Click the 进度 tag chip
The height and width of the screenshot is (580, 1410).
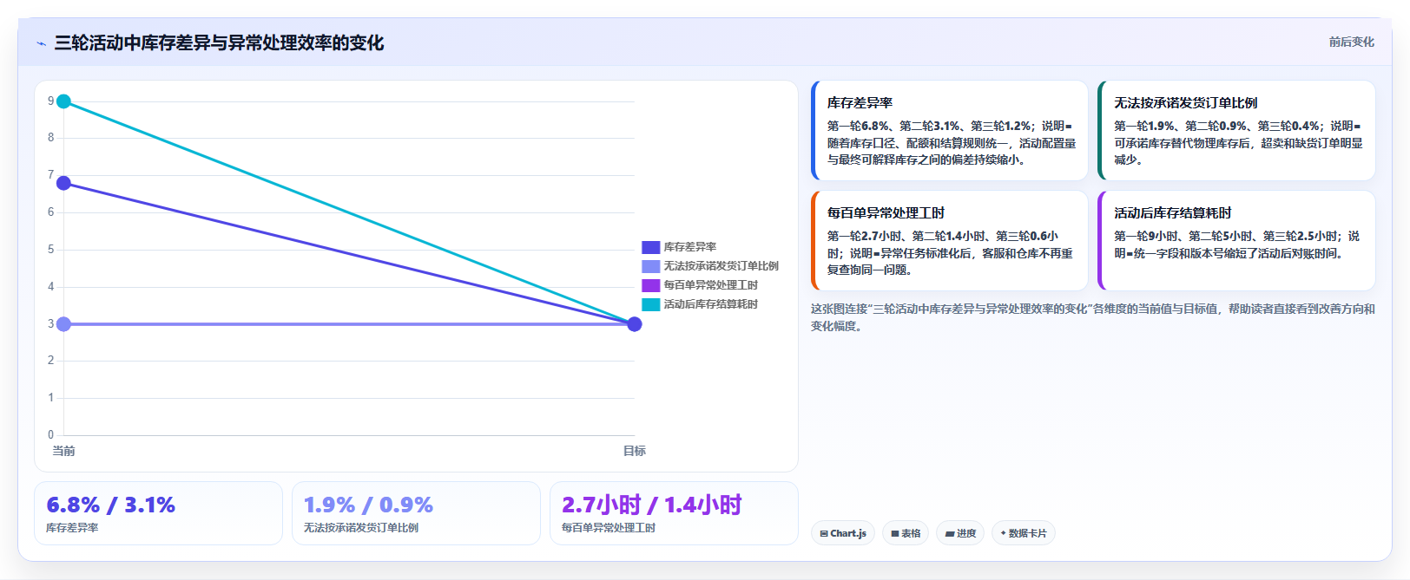pos(960,533)
